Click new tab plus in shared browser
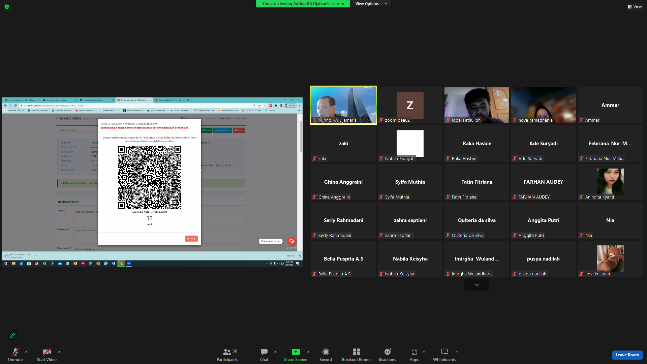 click(x=194, y=100)
